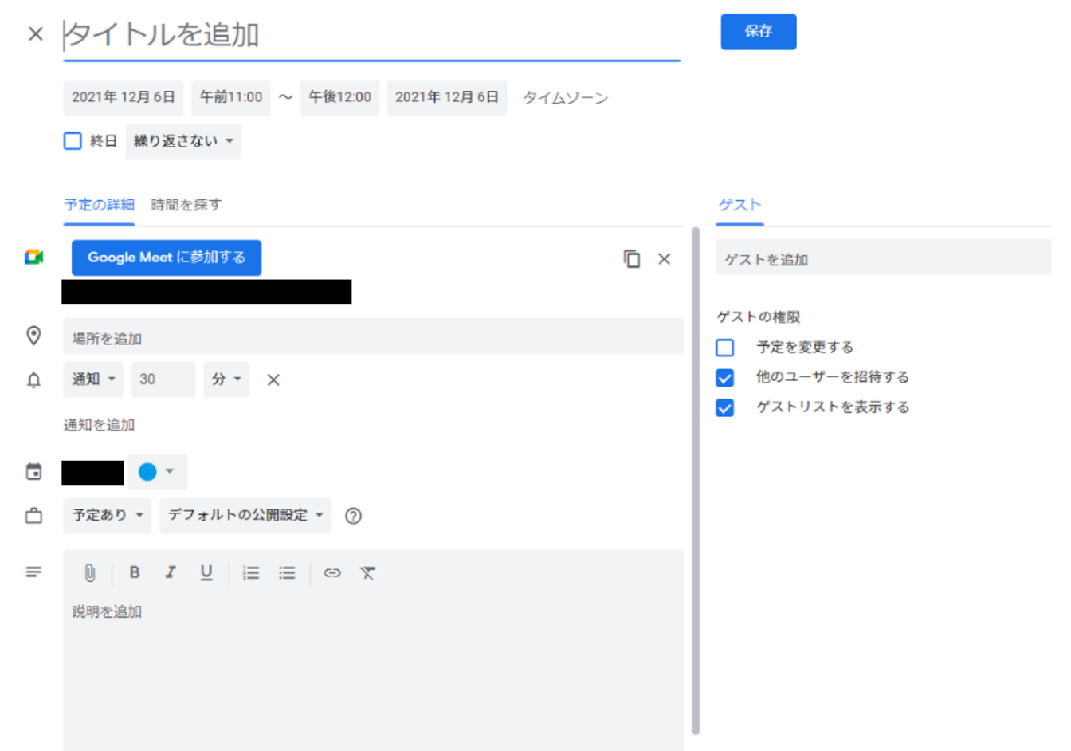Insert a bulleted list
1071x751 pixels.
287,572
